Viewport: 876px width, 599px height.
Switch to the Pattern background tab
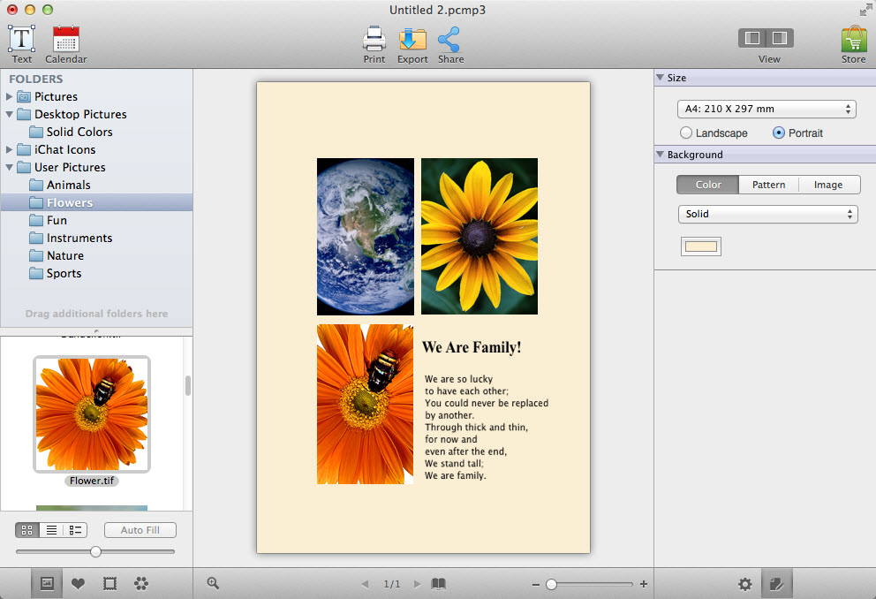coord(768,185)
